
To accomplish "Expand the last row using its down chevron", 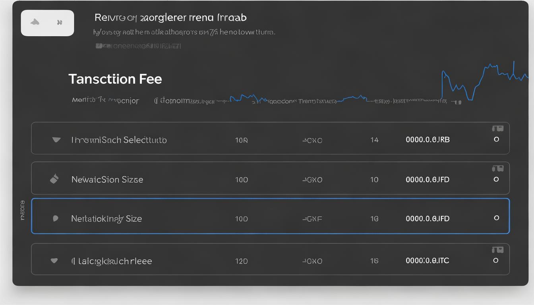I will pos(54,261).
